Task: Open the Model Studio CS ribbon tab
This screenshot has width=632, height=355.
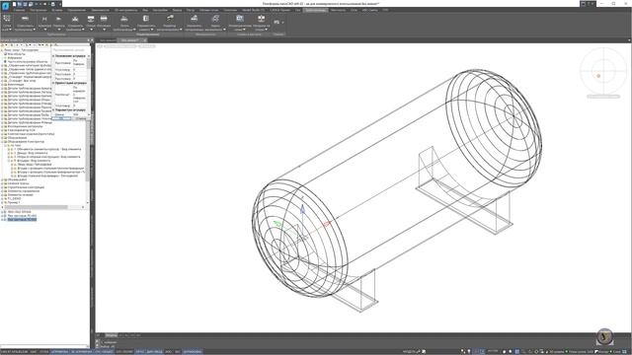Action: (x=253, y=10)
